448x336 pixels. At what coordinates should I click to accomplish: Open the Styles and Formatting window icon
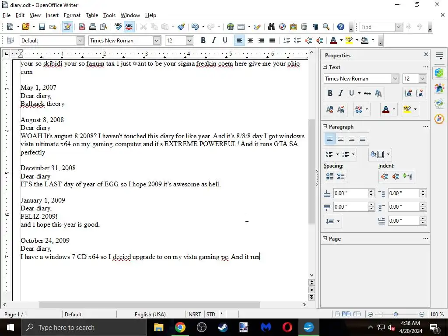(10, 41)
